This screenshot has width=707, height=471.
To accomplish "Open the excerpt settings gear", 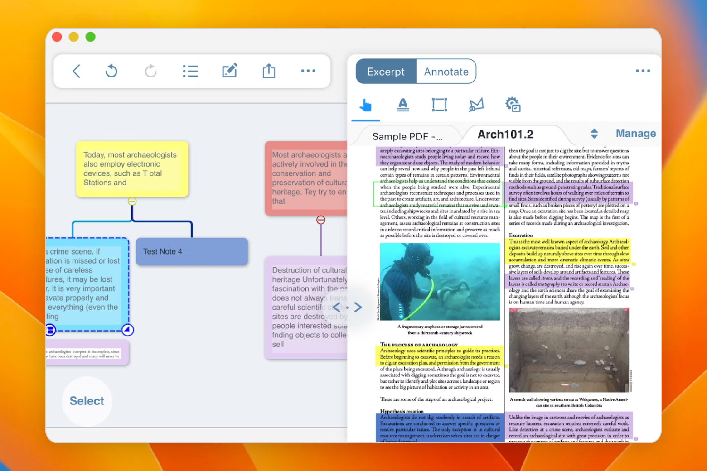I will (513, 105).
